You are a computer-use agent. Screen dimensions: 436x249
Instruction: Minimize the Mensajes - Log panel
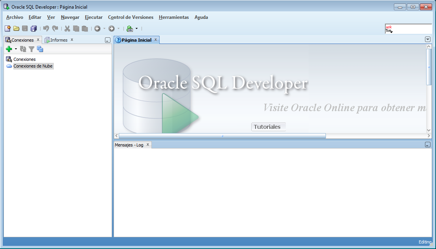tap(428, 145)
